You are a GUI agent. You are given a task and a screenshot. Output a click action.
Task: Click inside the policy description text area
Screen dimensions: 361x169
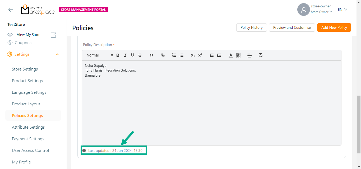(211, 106)
